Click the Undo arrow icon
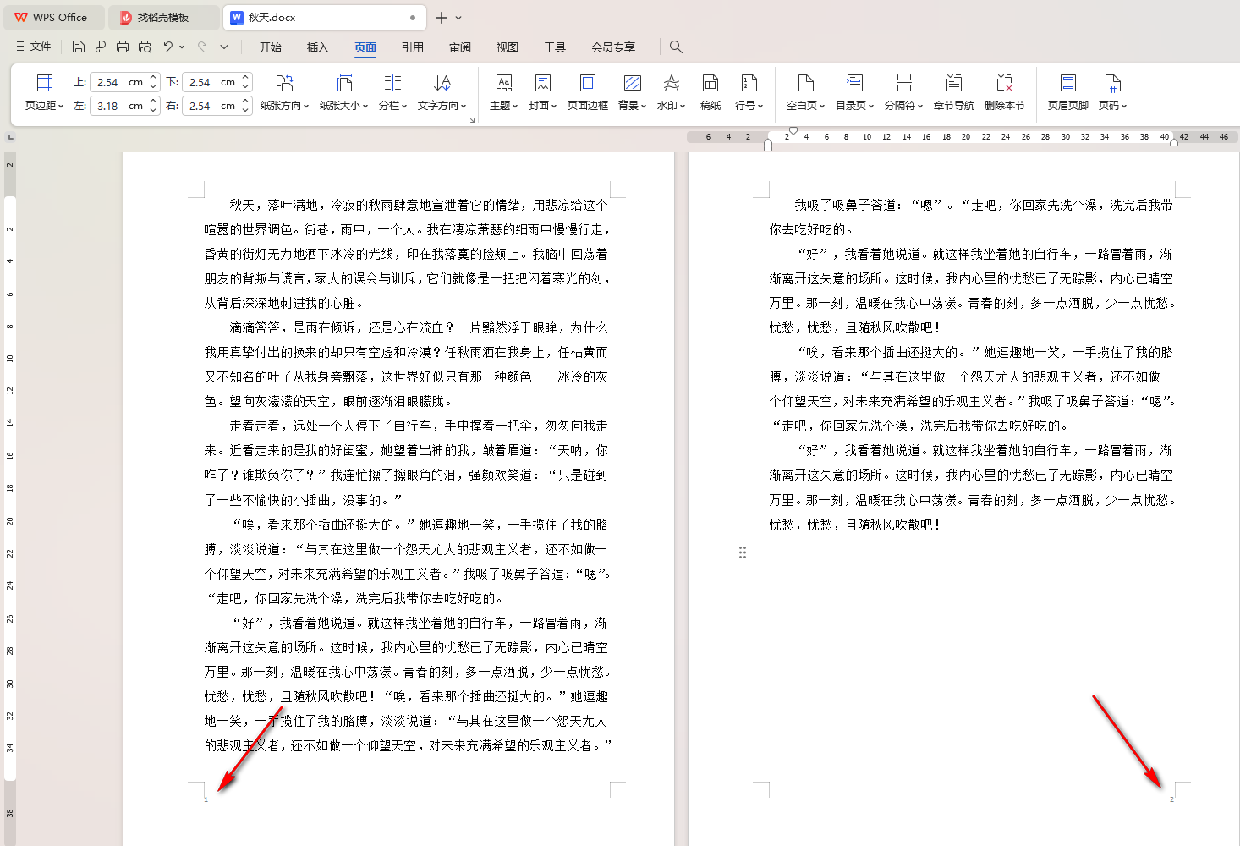 (168, 47)
